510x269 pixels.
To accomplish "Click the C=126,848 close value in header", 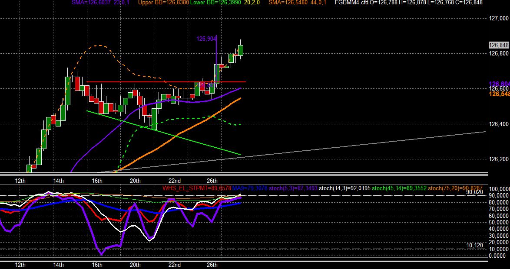I will pyautogui.click(x=468, y=2).
